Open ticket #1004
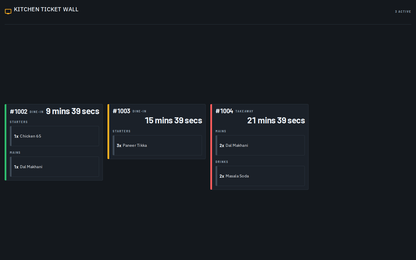 click(x=259, y=147)
